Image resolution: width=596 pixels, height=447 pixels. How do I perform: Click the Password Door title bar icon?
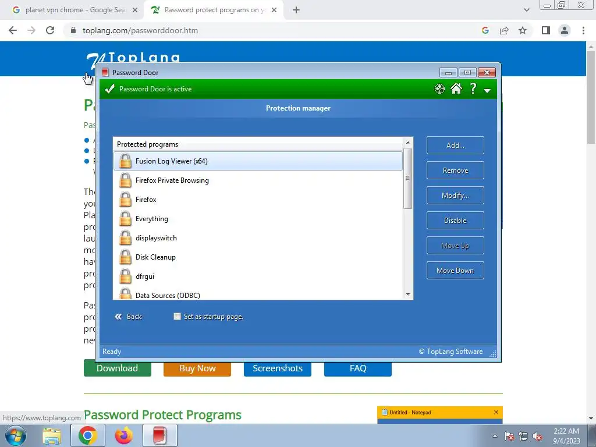click(x=105, y=73)
